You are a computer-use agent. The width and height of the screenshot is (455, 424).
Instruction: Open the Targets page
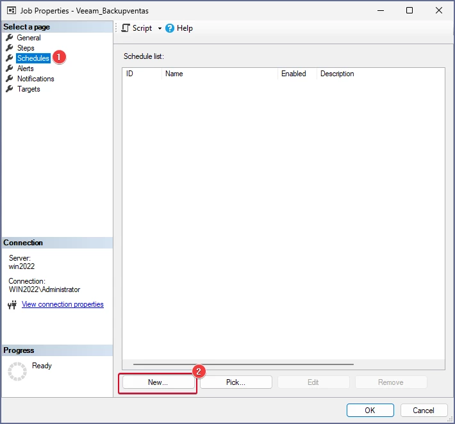coord(28,89)
